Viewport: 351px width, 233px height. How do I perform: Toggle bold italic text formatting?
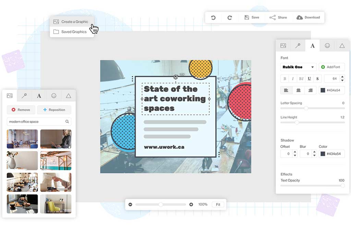click(x=301, y=78)
